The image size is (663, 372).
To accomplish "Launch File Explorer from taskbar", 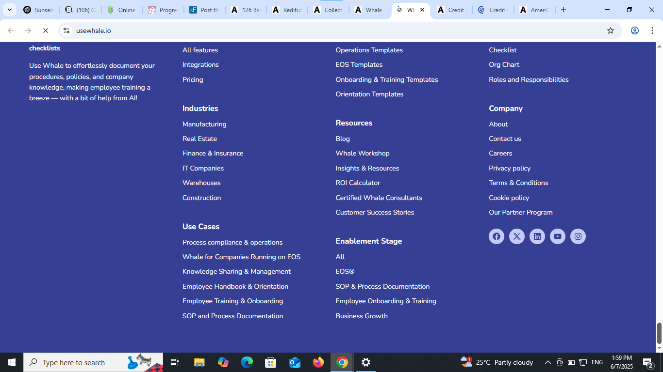I will click(199, 362).
